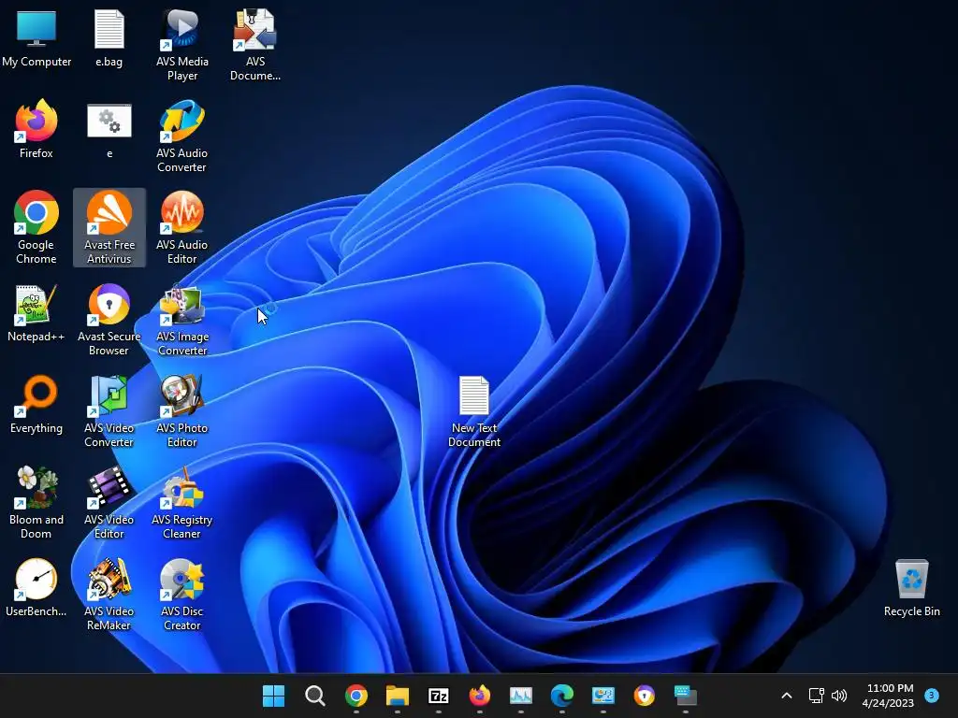Select the Bloom and Doom shortcut
Screen dimensions: 958x718
tap(36, 502)
